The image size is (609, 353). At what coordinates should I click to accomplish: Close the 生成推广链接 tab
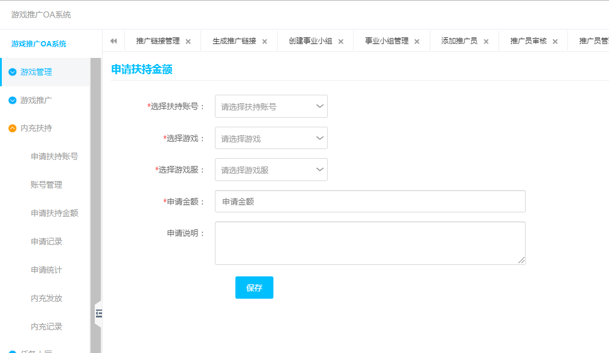264,42
